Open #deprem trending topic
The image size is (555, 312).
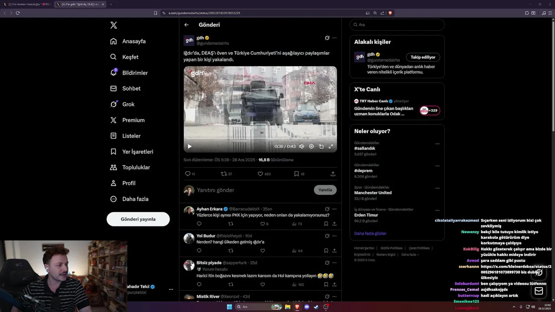[363, 170]
